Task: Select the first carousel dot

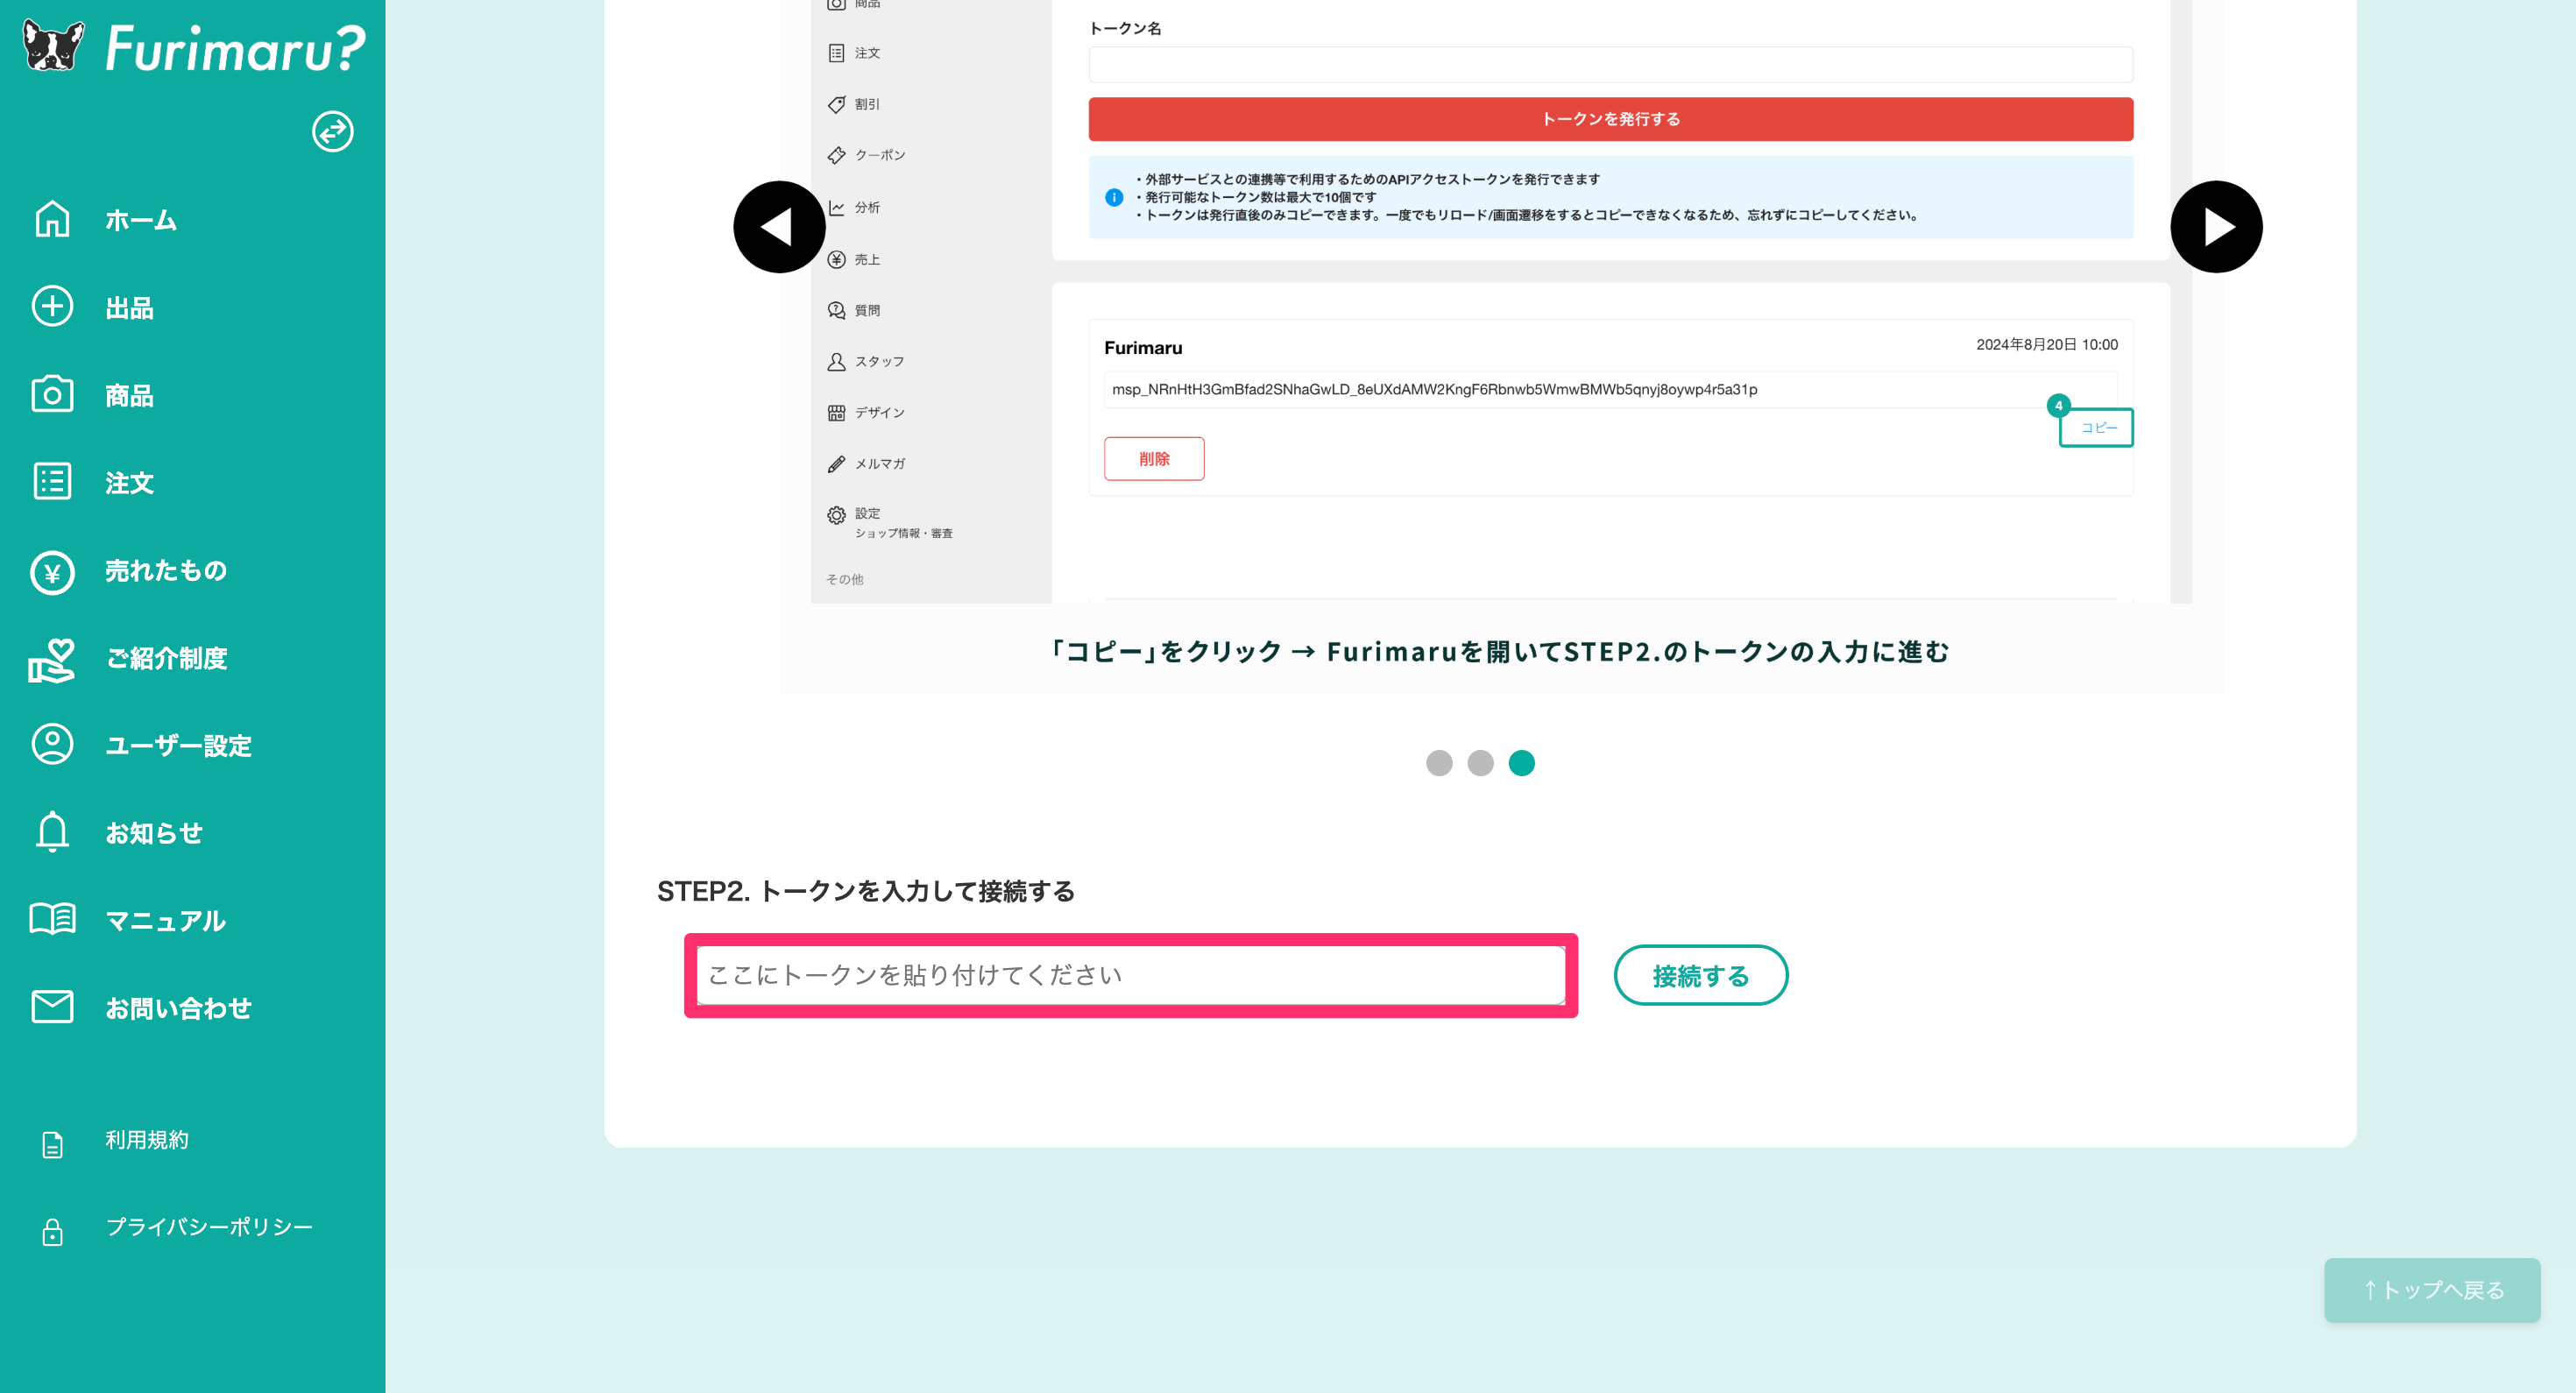Action: 1439,763
